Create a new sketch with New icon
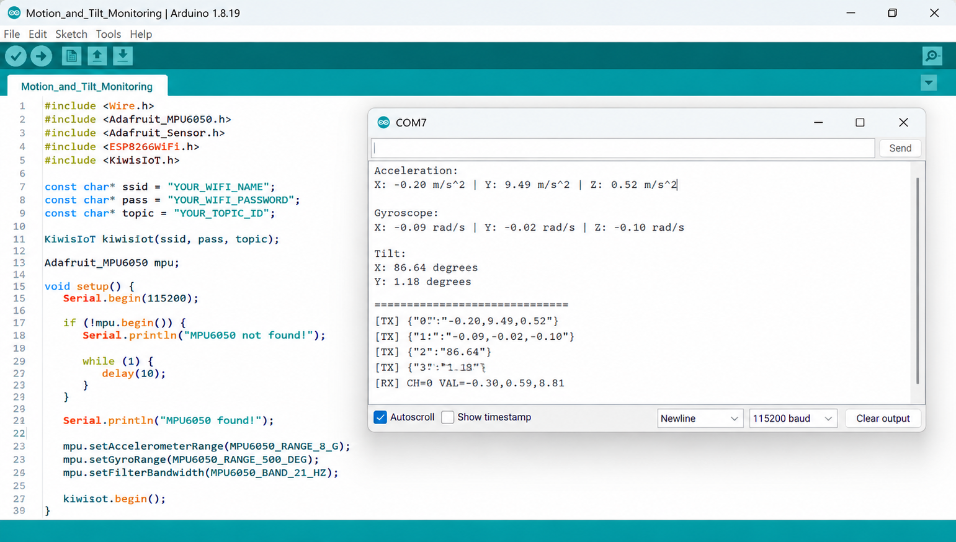This screenshot has height=542, width=956. (x=71, y=56)
